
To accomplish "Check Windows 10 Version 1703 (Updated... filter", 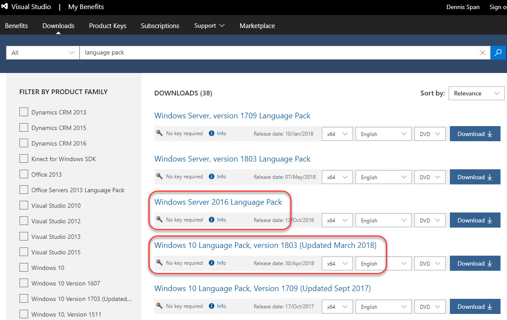I will click(x=24, y=298).
